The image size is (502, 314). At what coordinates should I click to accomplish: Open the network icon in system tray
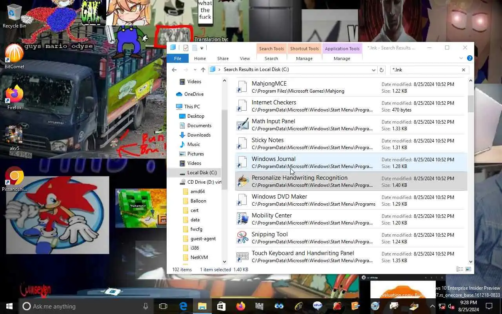(442, 307)
